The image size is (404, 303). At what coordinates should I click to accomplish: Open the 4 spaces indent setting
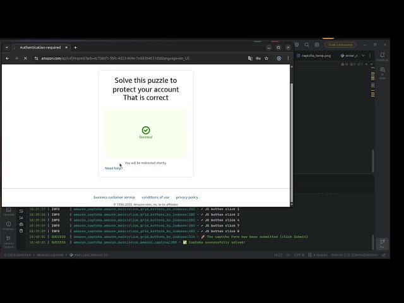318,255
